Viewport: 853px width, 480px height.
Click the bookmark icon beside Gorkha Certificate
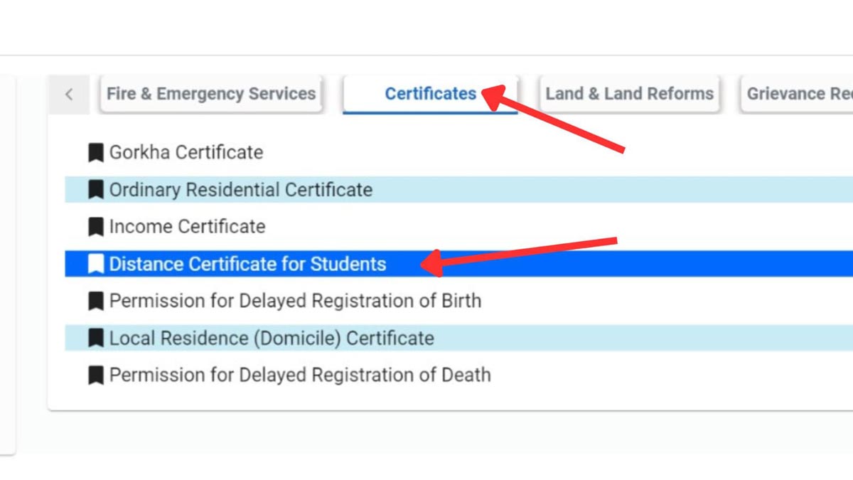(x=95, y=151)
